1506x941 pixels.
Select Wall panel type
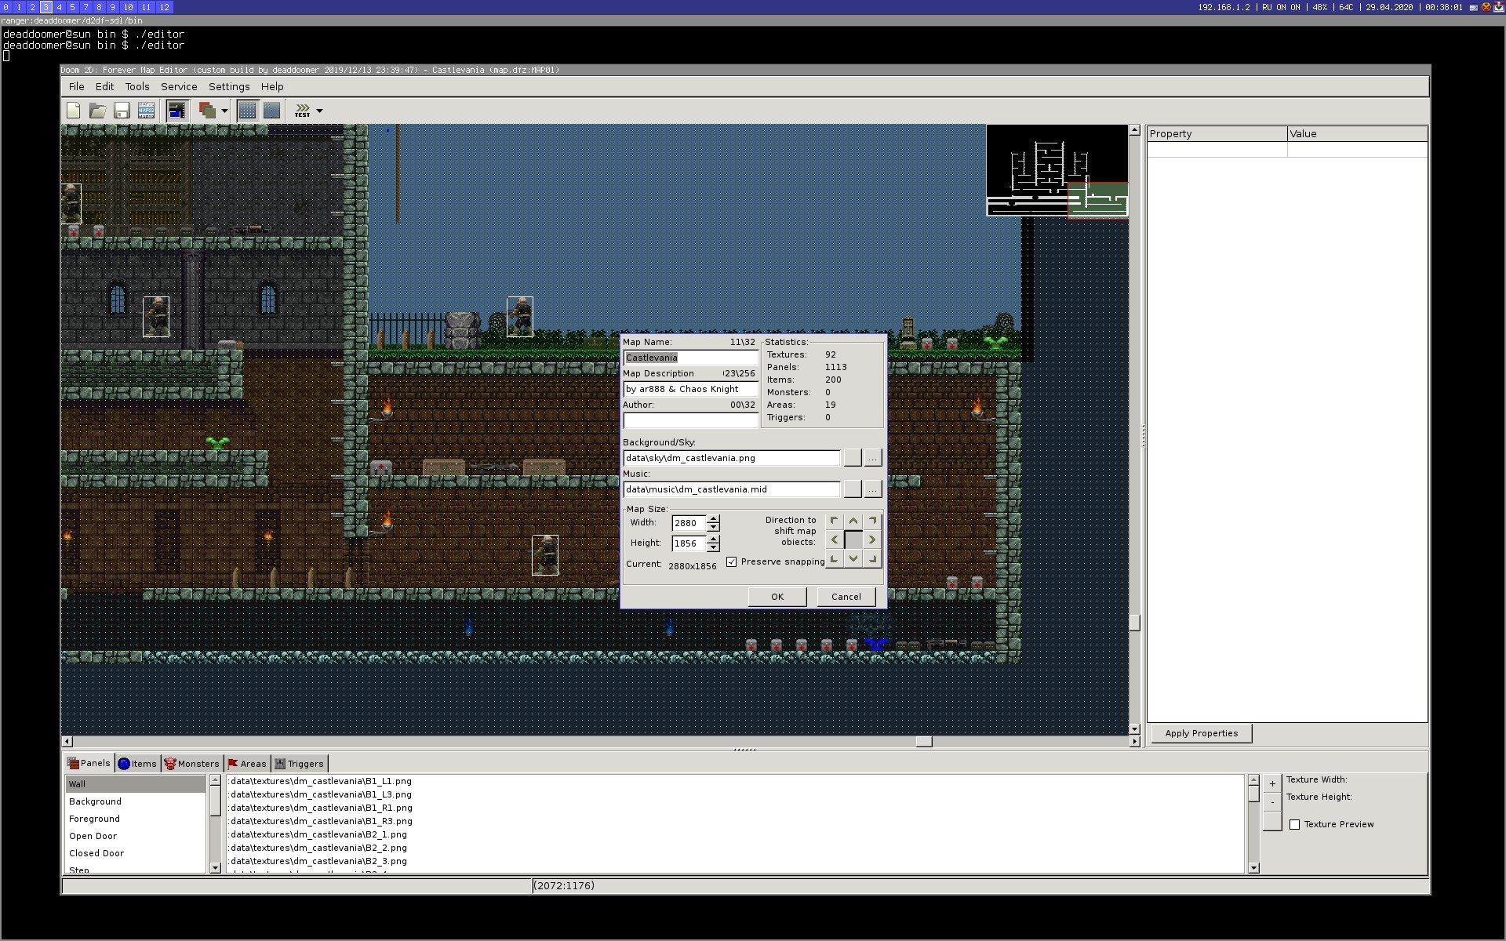(135, 784)
